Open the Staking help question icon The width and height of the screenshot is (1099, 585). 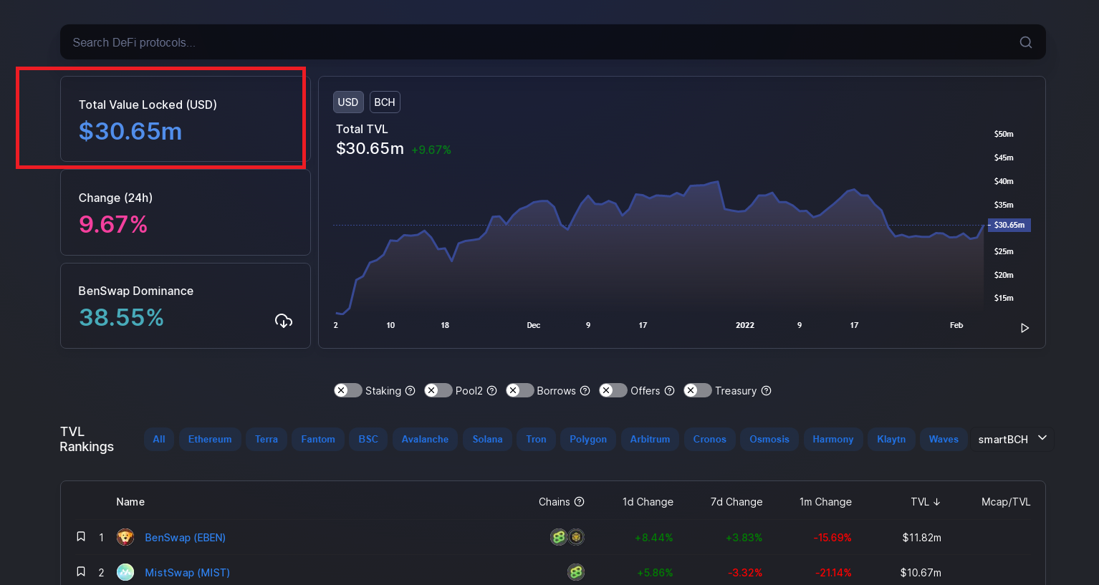(x=411, y=391)
